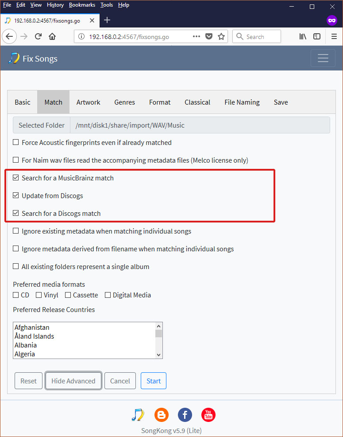Open the Edit menu
343x437 pixels.
click(x=21, y=5)
